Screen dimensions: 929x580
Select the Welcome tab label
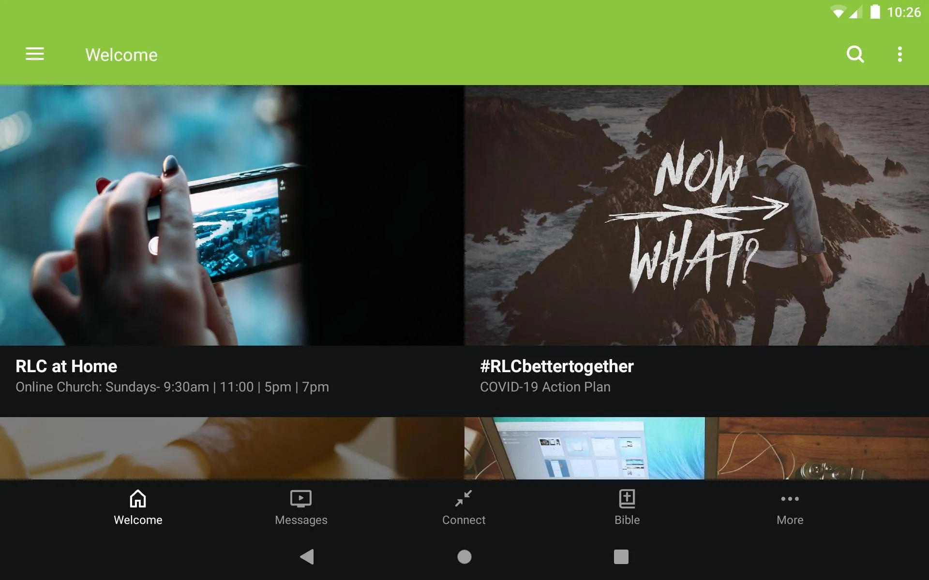(x=137, y=520)
